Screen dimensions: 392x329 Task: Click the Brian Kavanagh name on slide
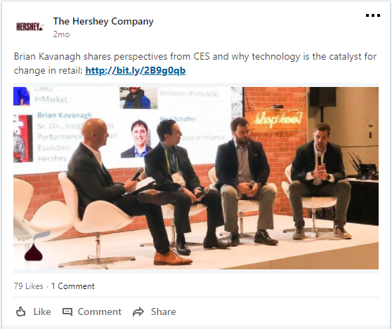pos(65,115)
